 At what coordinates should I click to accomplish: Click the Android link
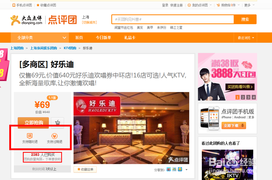[x=240, y=117]
